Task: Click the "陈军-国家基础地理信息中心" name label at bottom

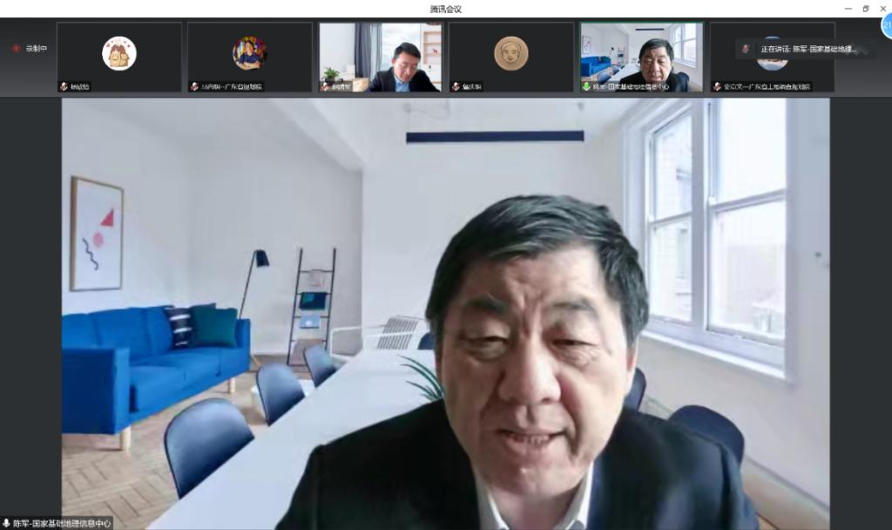Action: point(62,523)
